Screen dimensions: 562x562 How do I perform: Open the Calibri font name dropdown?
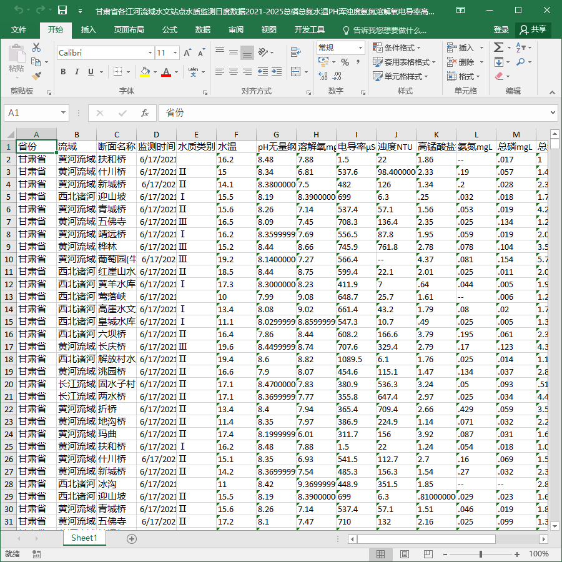pyautogui.click(x=150, y=53)
